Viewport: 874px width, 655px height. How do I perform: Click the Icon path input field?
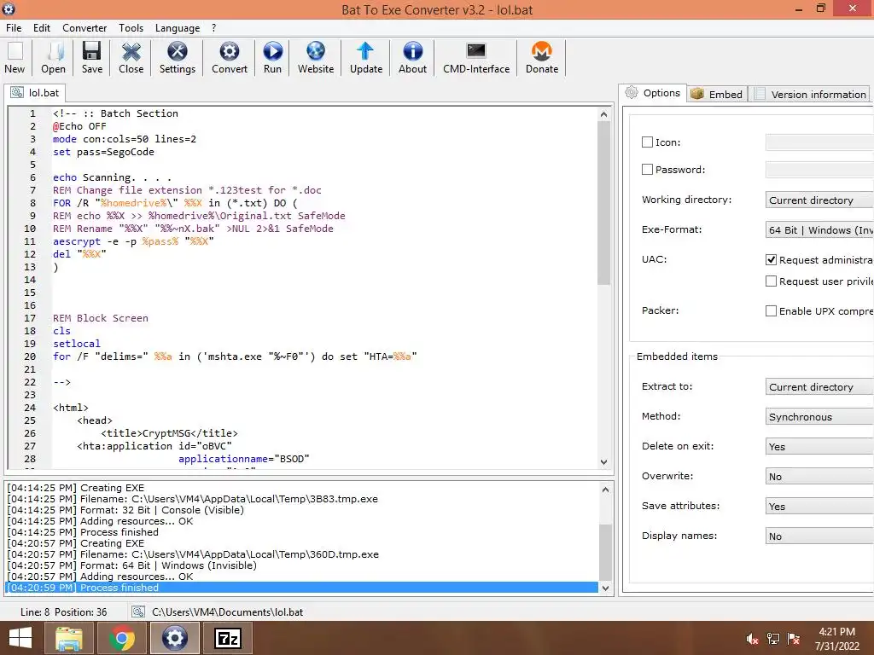pyautogui.click(x=819, y=142)
